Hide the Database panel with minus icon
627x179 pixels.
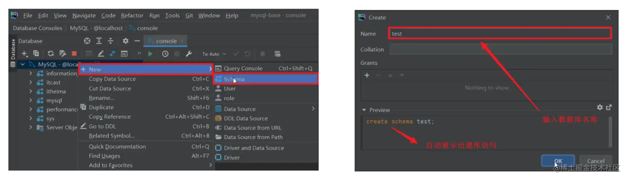pos(137,41)
